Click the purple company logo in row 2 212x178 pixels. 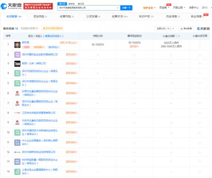pyautogui.click(x=17, y=55)
